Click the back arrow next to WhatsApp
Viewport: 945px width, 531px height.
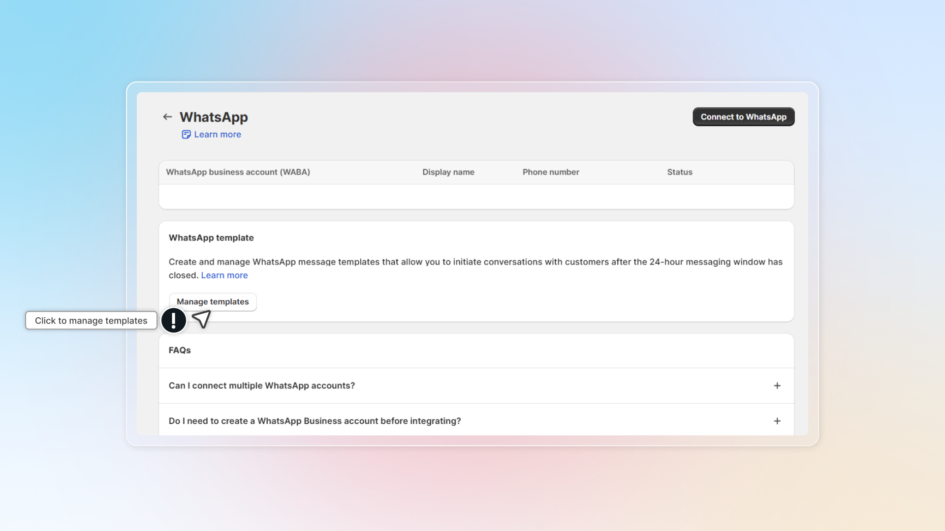(167, 117)
